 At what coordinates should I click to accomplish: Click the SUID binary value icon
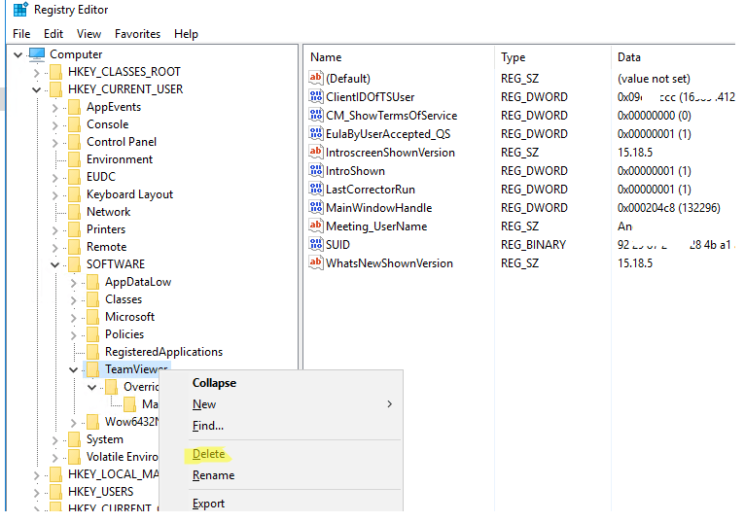[x=315, y=245]
